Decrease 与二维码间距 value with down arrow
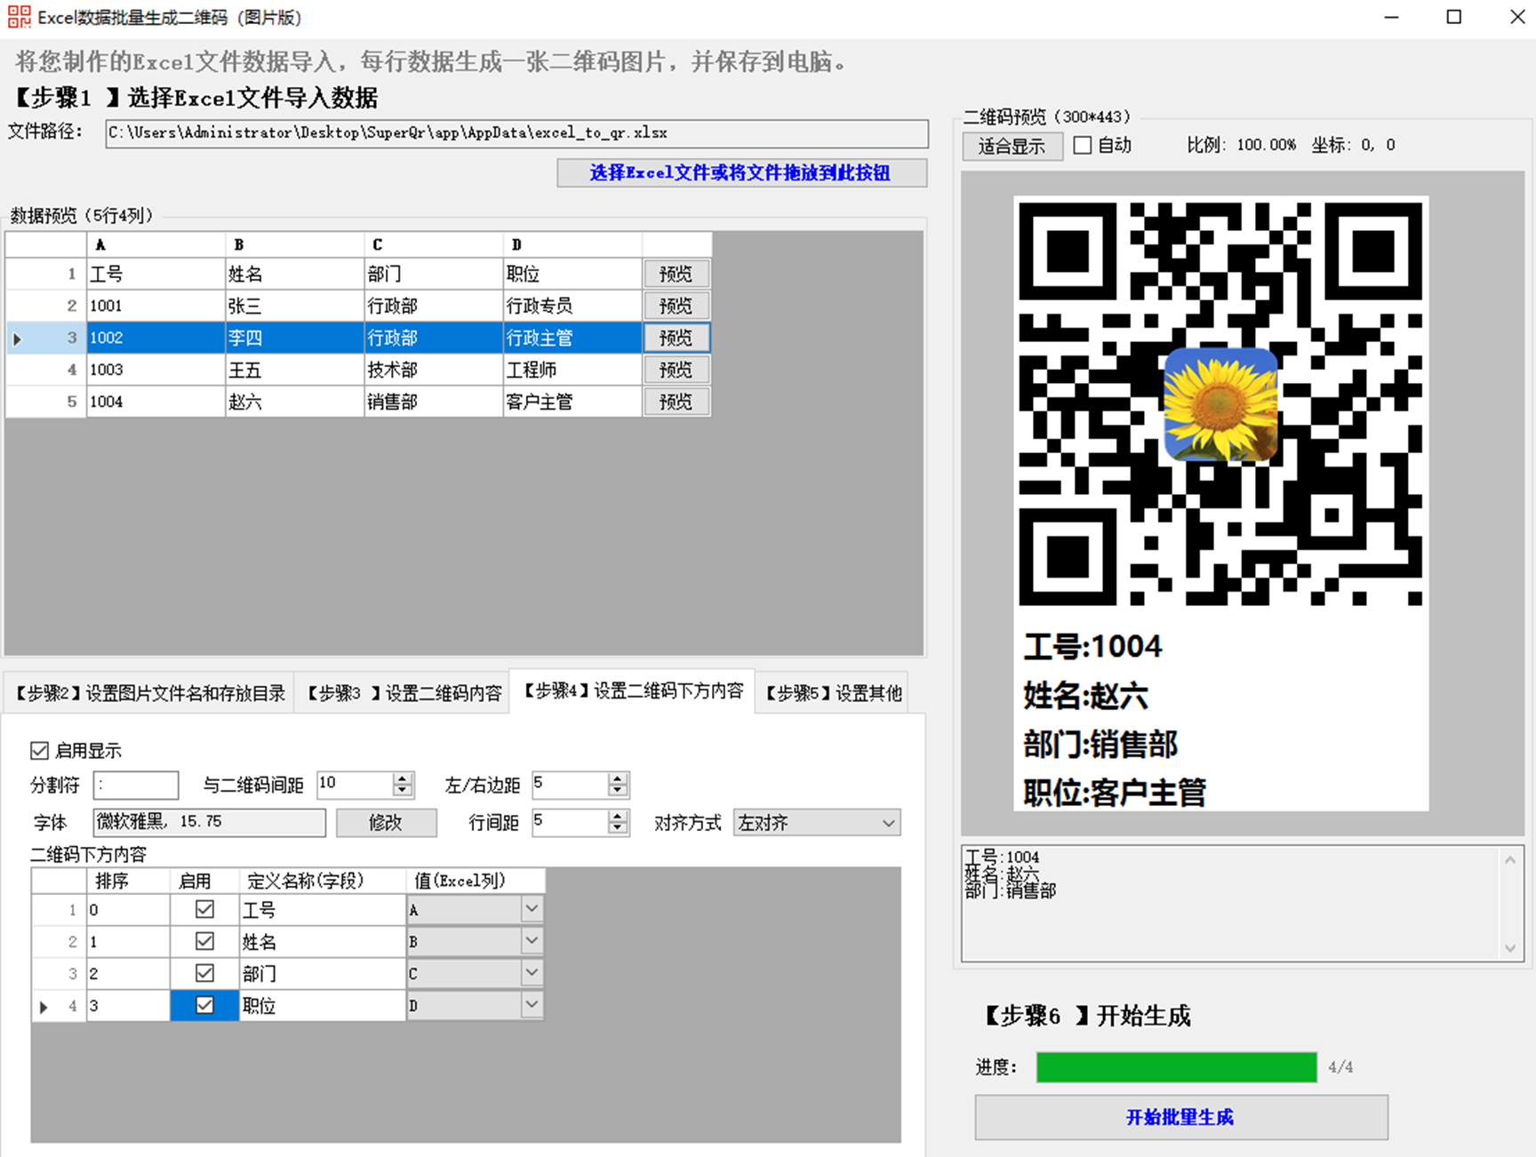Image resolution: width=1536 pixels, height=1157 pixels. click(403, 790)
